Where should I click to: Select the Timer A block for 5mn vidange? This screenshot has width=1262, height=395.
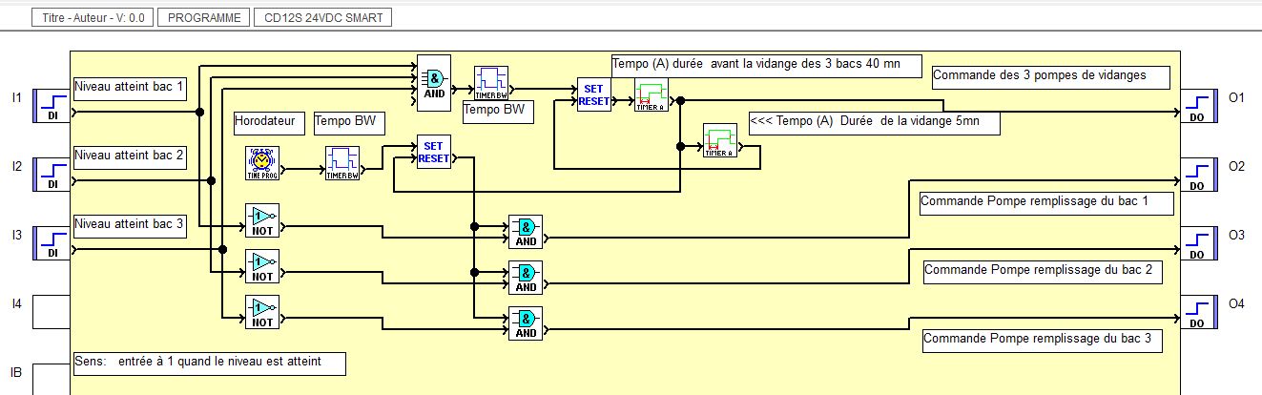718,141
